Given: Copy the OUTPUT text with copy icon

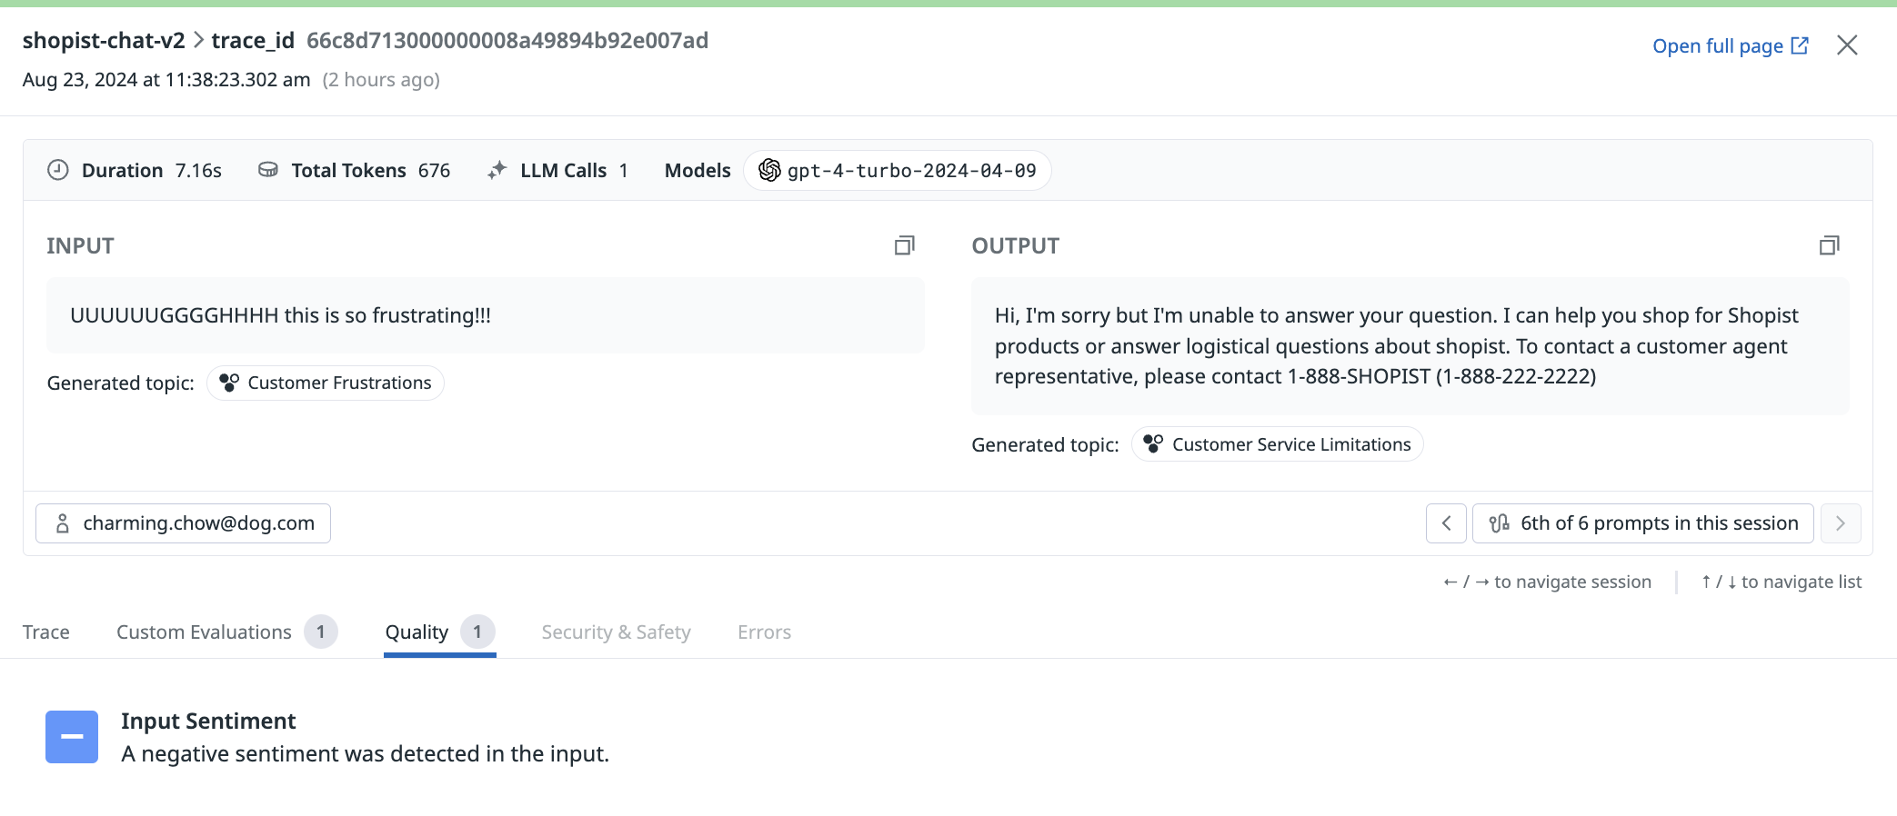Looking at the screenshot, I should 1829,245.
